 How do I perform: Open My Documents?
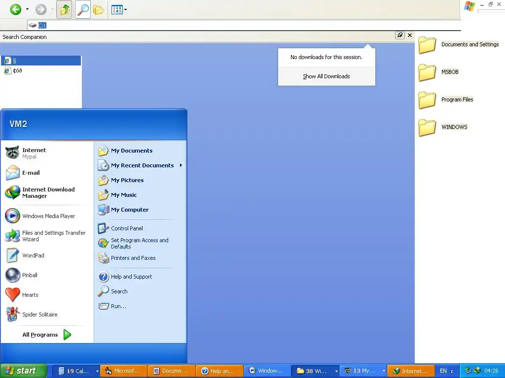pos(141,151)
